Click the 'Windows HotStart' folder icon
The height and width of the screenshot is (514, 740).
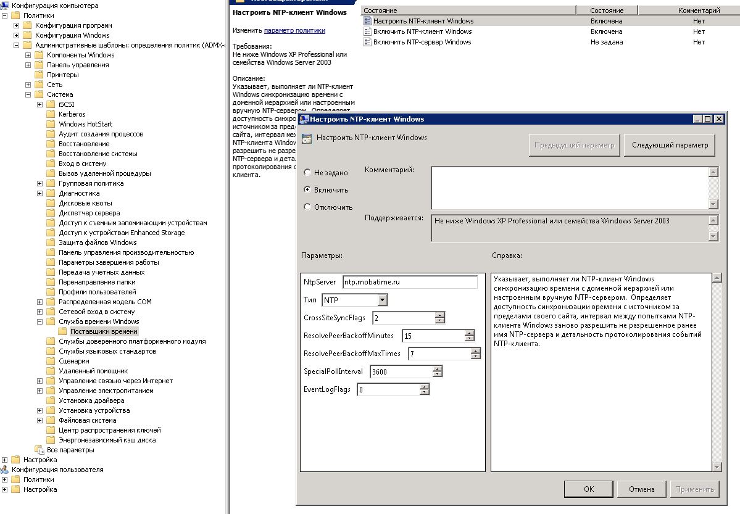click(x=51, y=124)
